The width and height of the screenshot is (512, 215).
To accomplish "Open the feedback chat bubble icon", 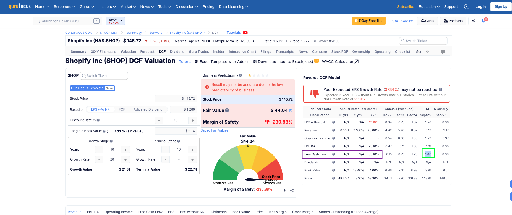I will pos(443,52).
